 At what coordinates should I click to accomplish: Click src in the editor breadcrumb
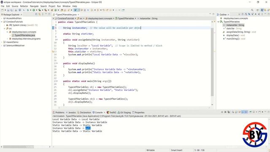pos(81,18)
